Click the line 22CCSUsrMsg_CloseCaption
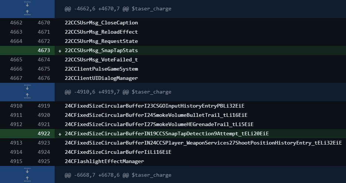The width and height of the screenshot is (346, 183). pos(101,23)
